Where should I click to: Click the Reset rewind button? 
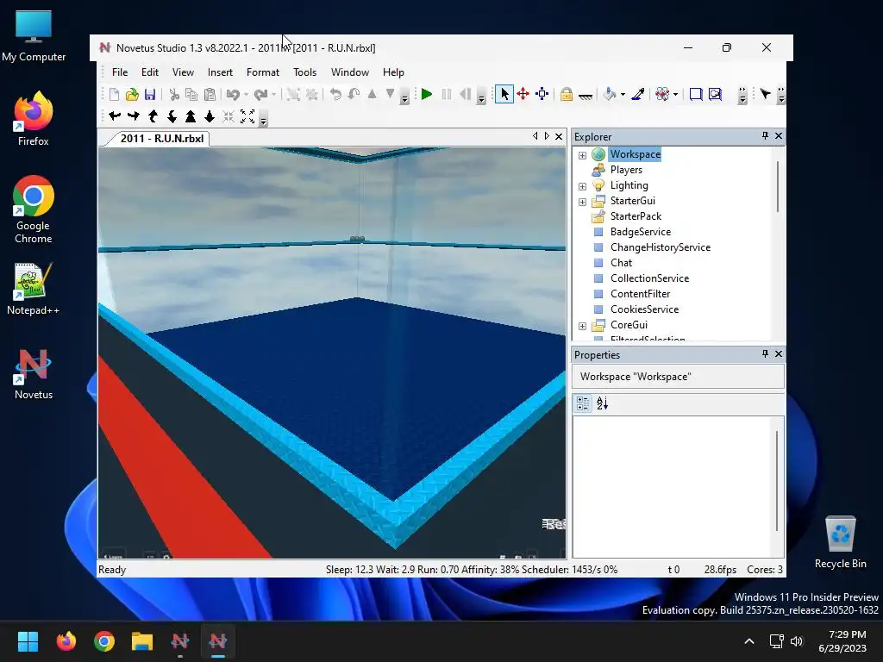[465, 94]
